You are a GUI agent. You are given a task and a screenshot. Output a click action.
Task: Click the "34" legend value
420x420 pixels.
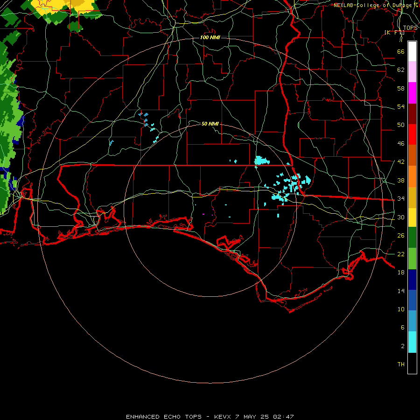(x=401, y=199)
